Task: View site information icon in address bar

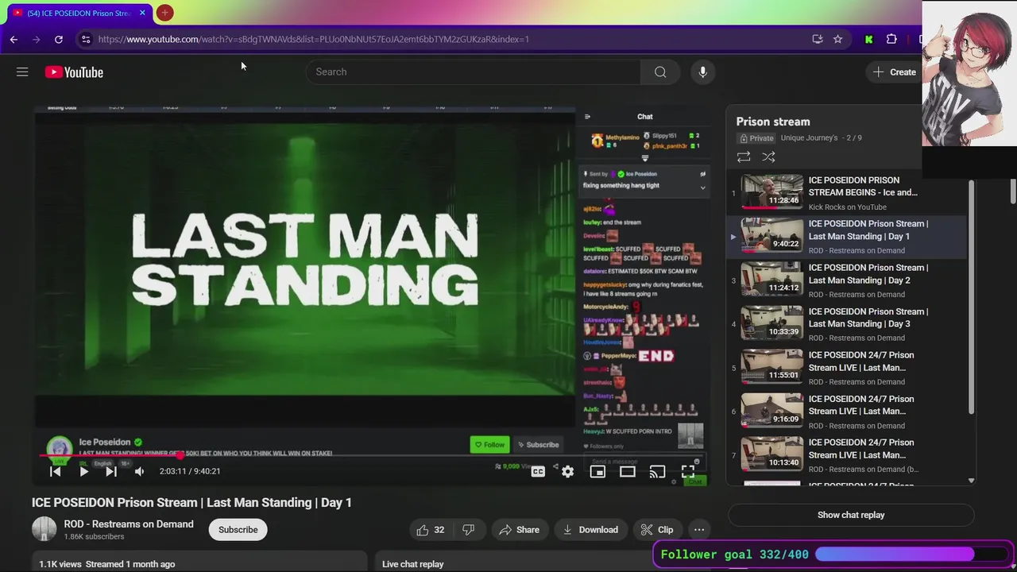Action: click(86, 39)
